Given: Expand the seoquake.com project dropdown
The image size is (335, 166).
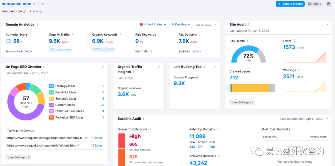Looking at the screenshot, I should [34, 4].
